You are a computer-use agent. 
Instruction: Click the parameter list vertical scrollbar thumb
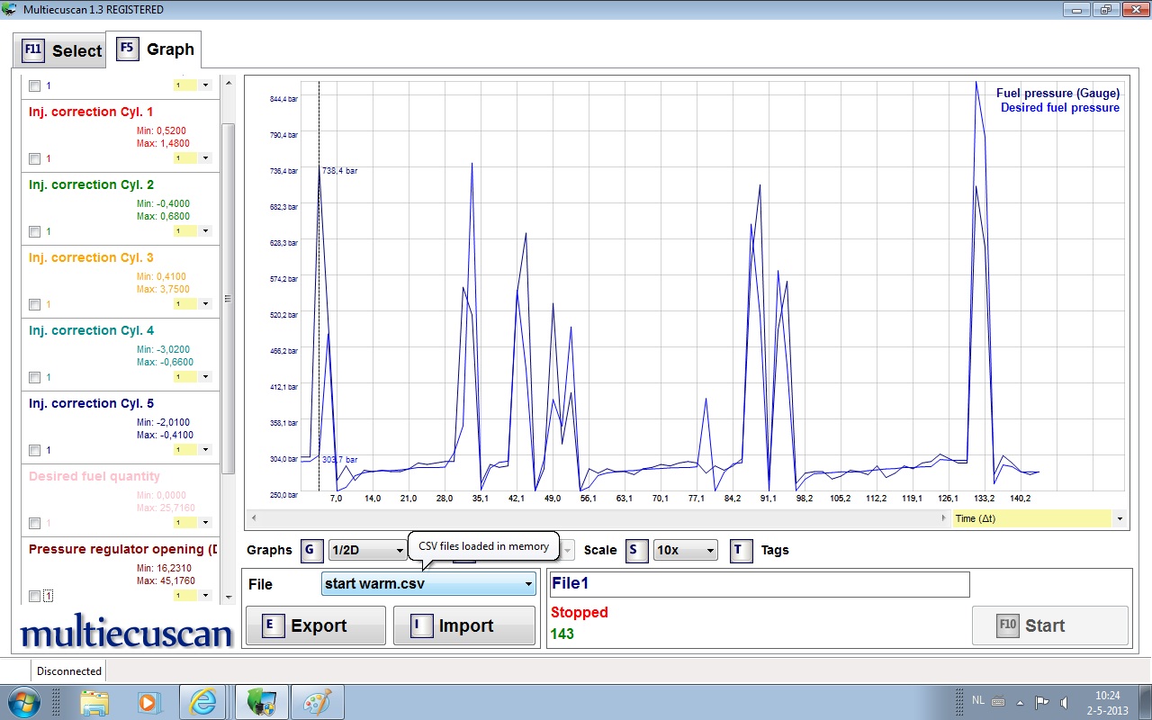(x=228, y=300)
